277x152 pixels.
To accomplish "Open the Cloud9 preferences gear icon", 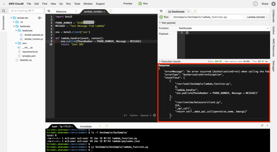I will [273, 4].
